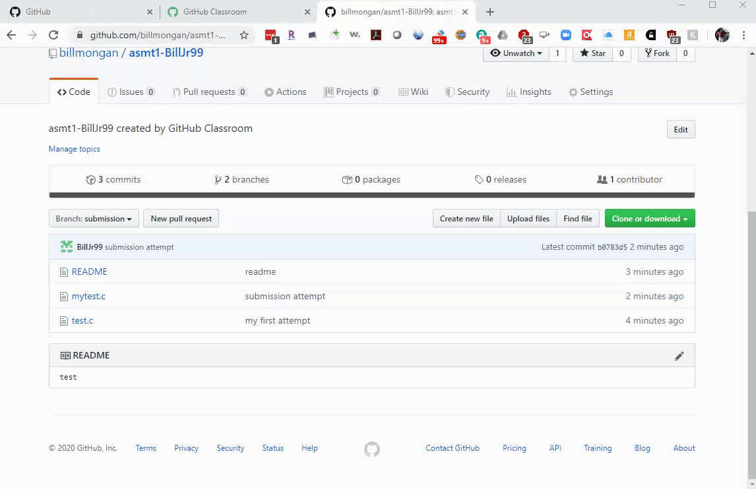The height and width of the screenshot is (489, 756).
Task: Open the Issues tab
Action: pyautogui.click(x=131, y=92)
